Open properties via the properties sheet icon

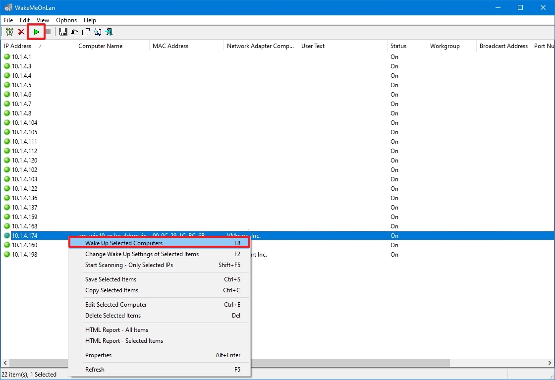coord(86,31)
